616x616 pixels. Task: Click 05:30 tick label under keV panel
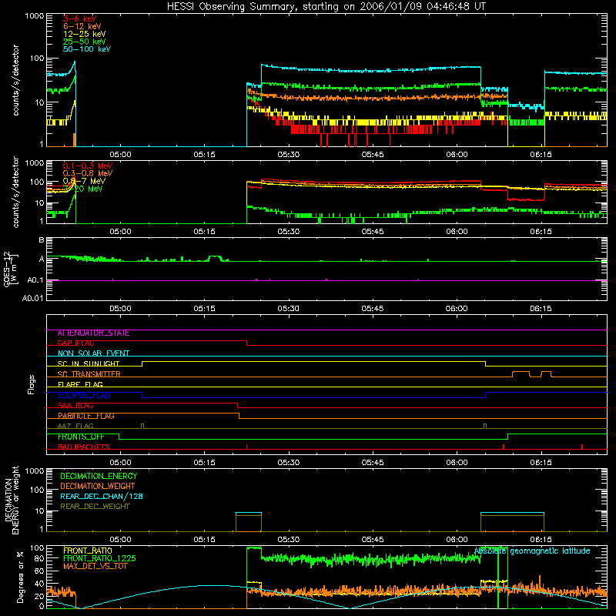click(x=289, y=155)
